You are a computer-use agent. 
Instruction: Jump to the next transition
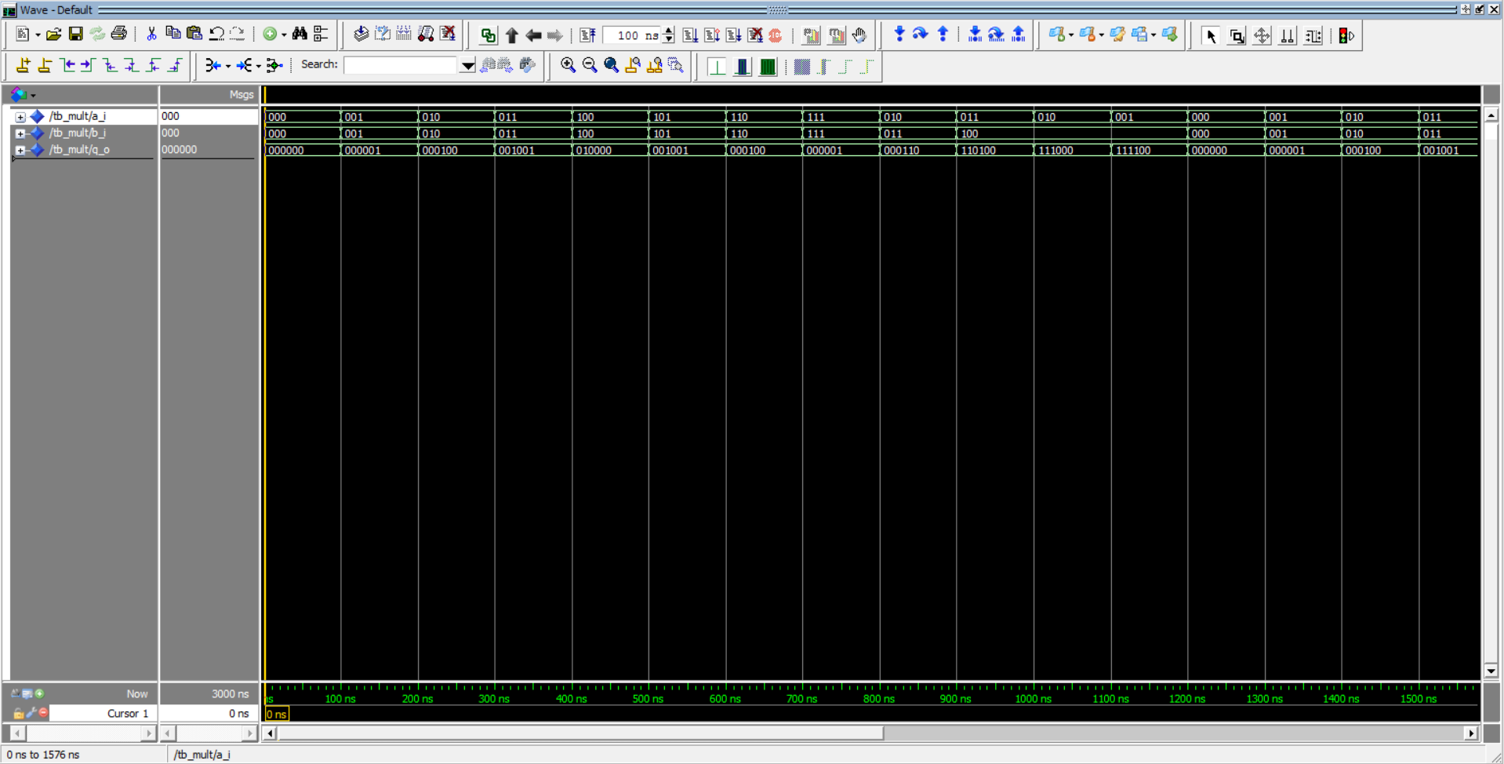[88, 66]
